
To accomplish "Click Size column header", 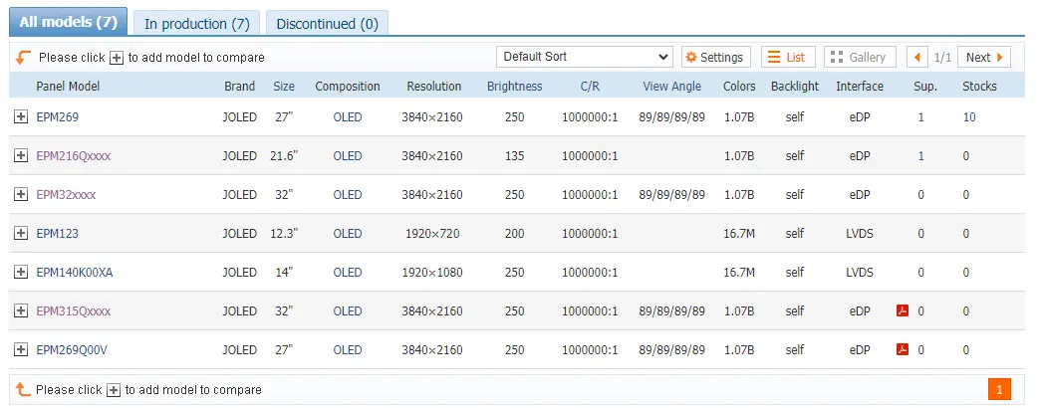I will (x=284, y=87).
